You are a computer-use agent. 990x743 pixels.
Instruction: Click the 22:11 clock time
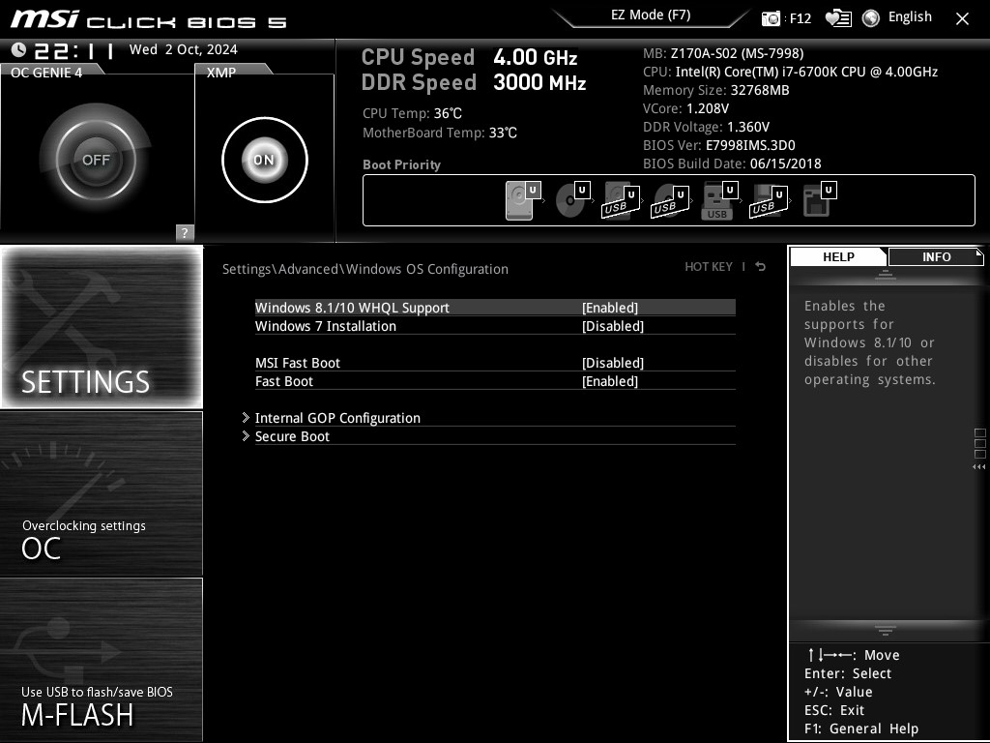(73, 50)
